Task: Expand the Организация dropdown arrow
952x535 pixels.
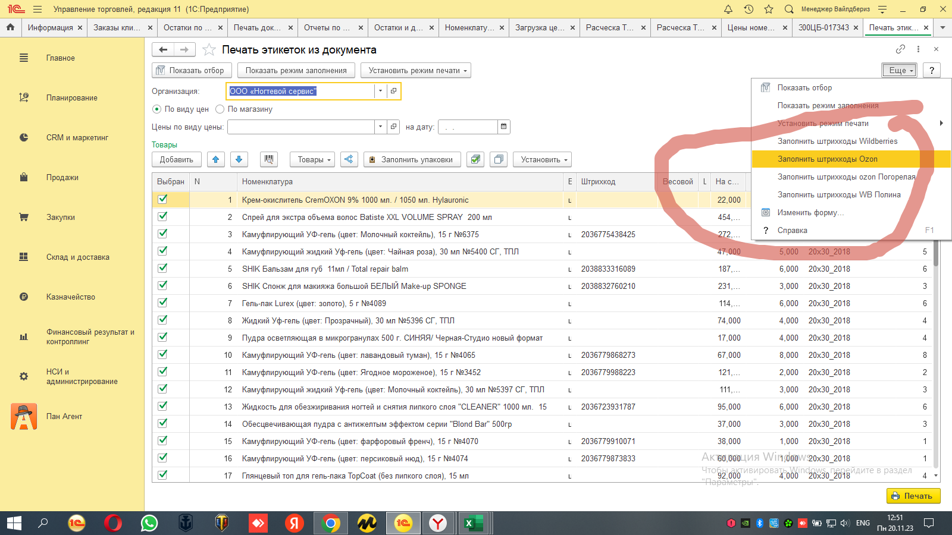Action: 380,91
